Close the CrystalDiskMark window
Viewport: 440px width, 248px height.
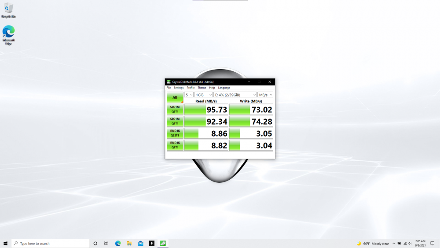pos(270,82)
